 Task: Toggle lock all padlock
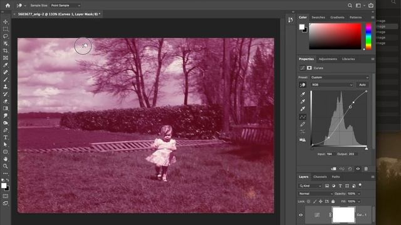pos(333,201)
